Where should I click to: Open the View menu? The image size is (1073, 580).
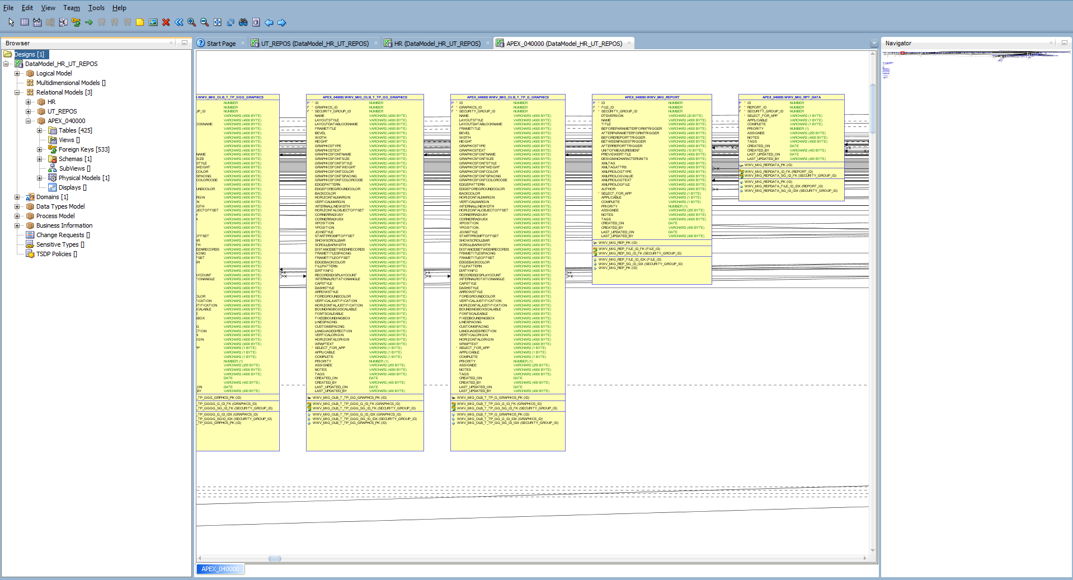pyautogui.click(x=48, y=8)
